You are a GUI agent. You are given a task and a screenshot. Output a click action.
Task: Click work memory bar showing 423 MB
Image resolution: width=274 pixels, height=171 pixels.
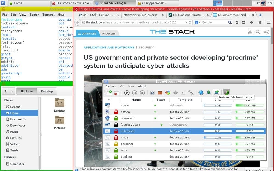tap(250, 150)
